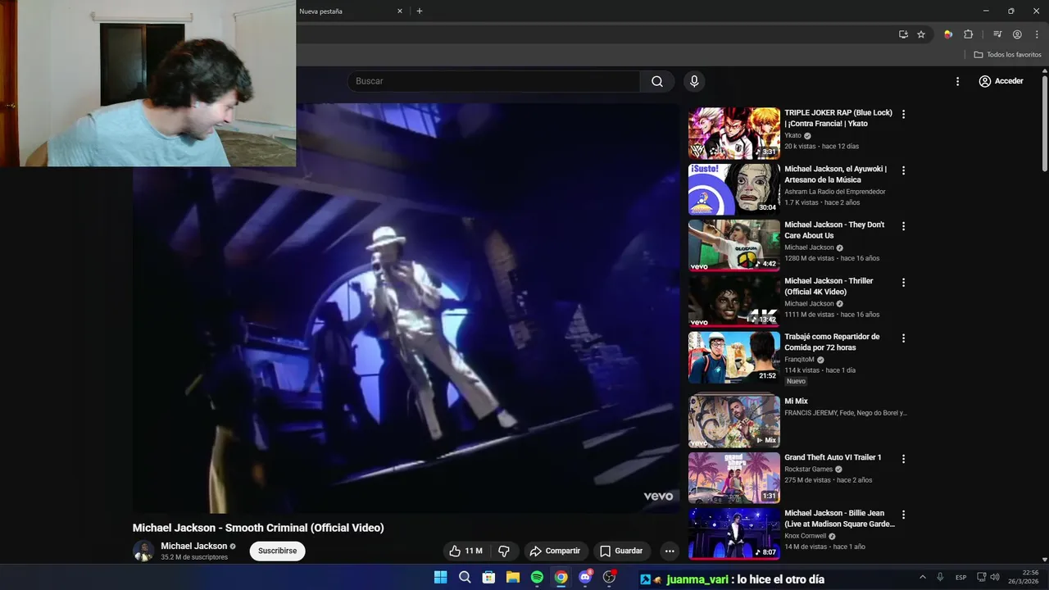Open File Explorer from taskbar
Image resolution: width=1049 pixels, height=590 pixels.
click(x=512, y=578)
